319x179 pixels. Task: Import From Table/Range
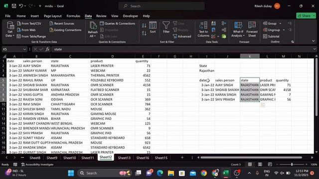pos(31,36)
